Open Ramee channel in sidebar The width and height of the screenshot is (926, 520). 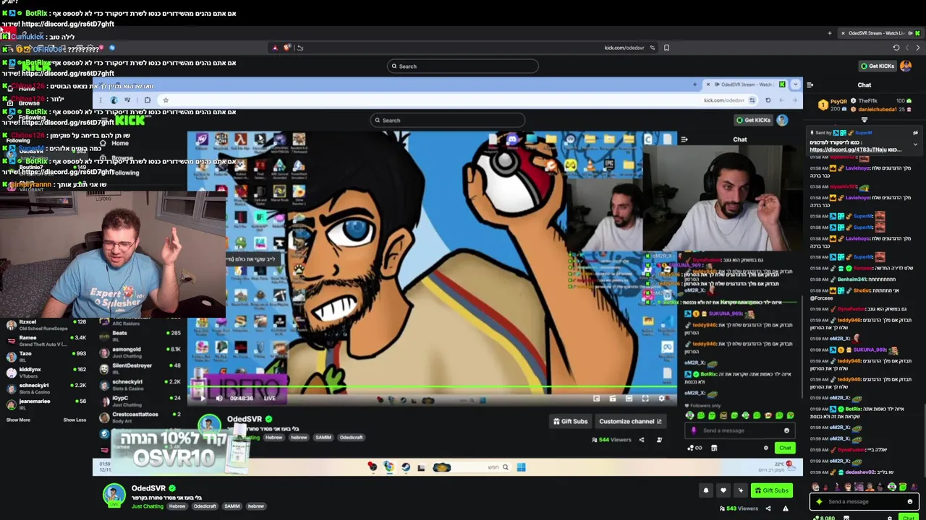click(46, 340)
